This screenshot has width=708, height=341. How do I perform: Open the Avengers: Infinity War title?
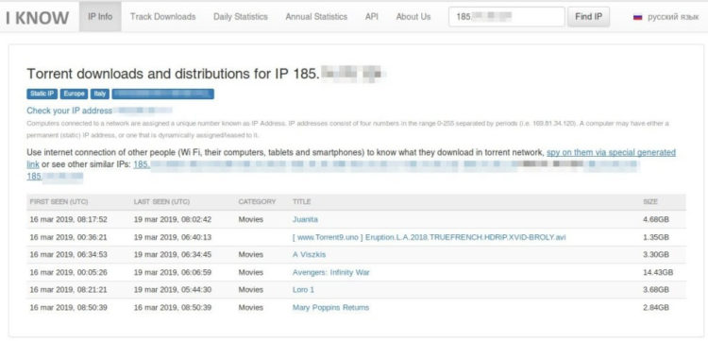point(331,272)
